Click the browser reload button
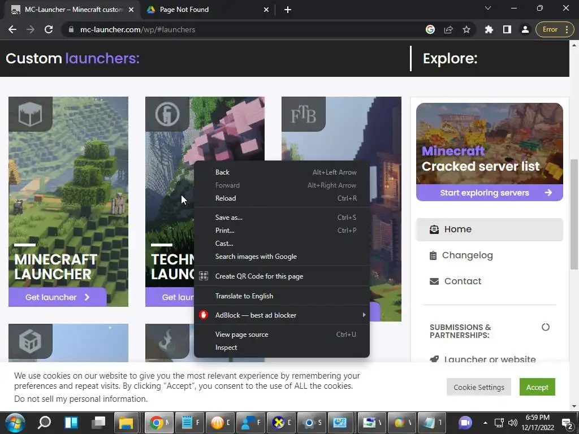The height and width of the screenshot is (434, 579). pyautogui.click(x=49, y=29)
